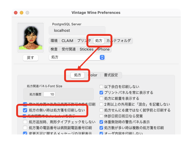The image size is (193, 147).
Task: Disable プリントパネルを常に表示する checkbox
Action: [x=101, y=92]
